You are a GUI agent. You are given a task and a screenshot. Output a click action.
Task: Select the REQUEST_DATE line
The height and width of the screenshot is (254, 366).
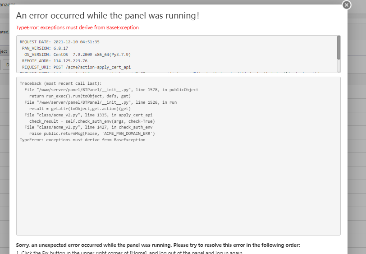click(59, 42)
